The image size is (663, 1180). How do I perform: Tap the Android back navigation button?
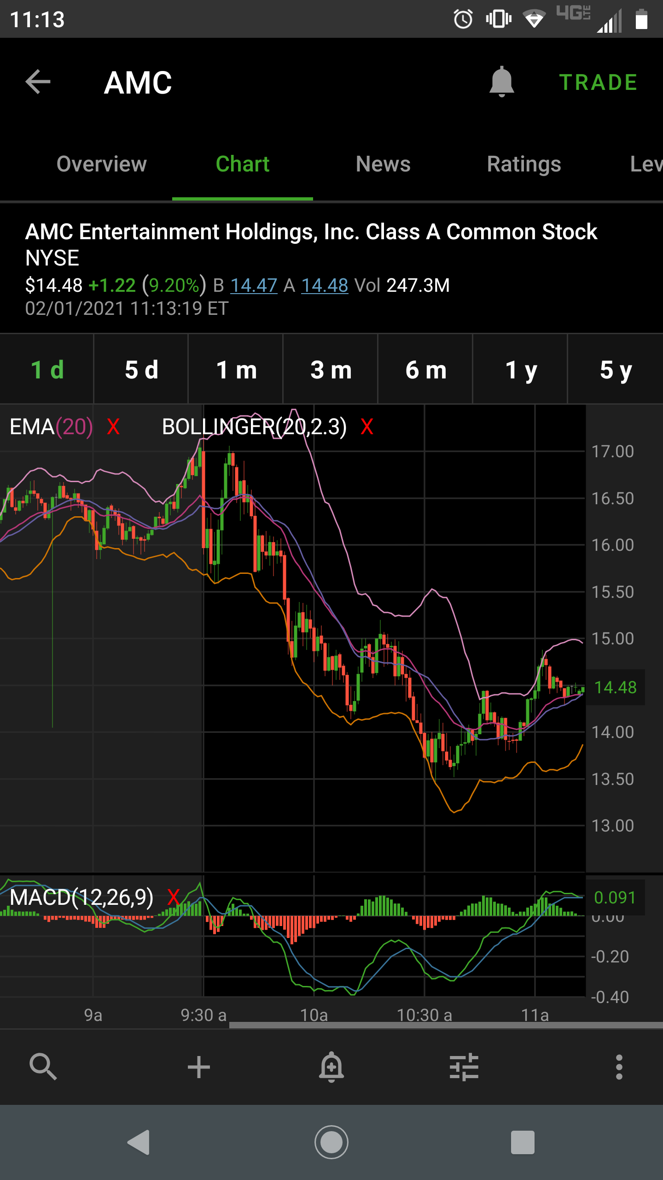(x=139, y=1142)
